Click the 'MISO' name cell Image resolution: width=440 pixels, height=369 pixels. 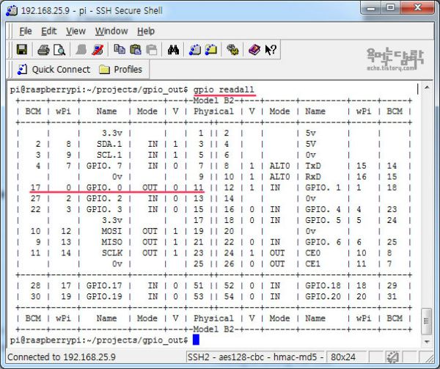tap(112, 242)
